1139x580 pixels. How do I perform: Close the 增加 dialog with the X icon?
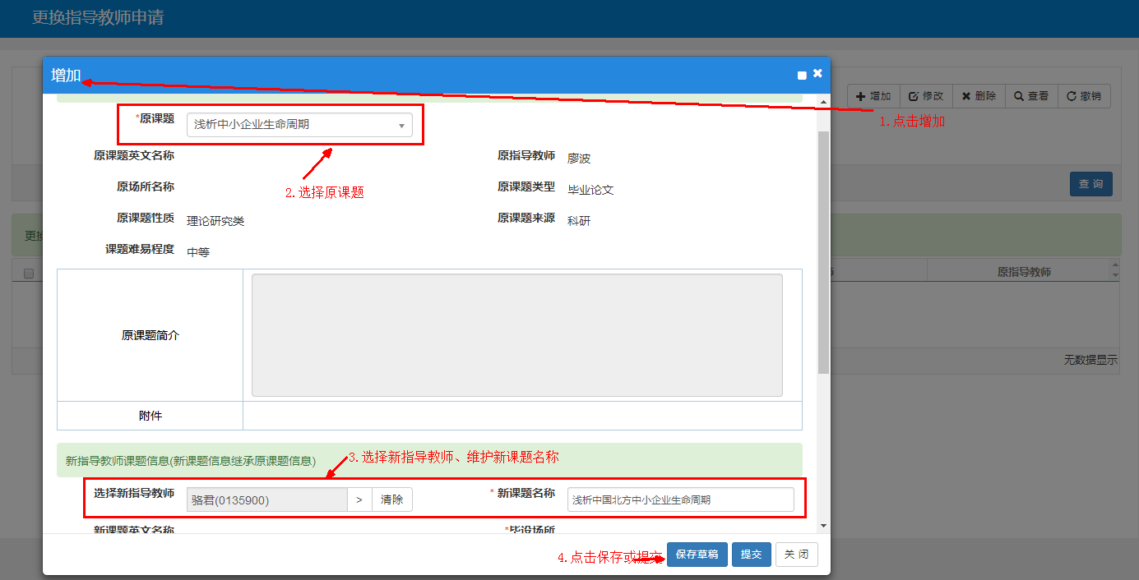pyautogui.click(x=817, y=74)
